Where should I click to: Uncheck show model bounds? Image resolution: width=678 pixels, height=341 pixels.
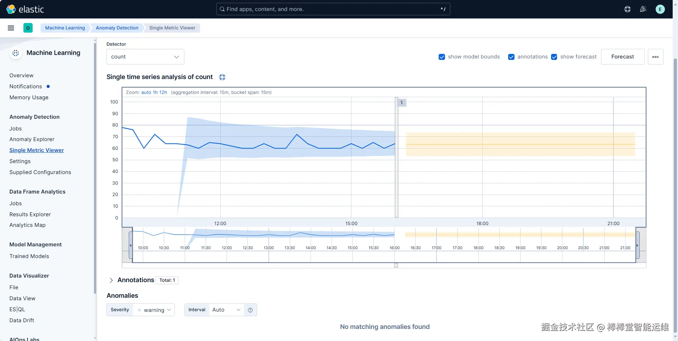pos(442,57)
